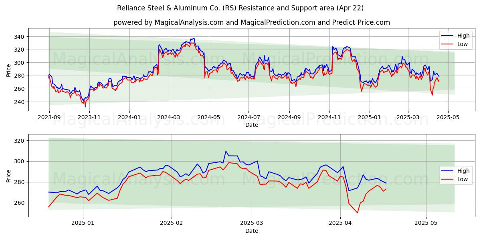Click the '2025-02' tick on the bottom chart
This screenshot has width=481, height=240.
point(171,223)
